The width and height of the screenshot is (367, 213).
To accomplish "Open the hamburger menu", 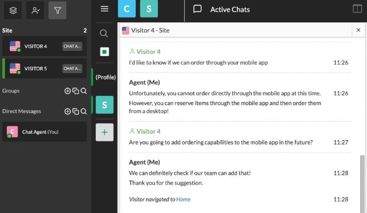I will 104,9.
